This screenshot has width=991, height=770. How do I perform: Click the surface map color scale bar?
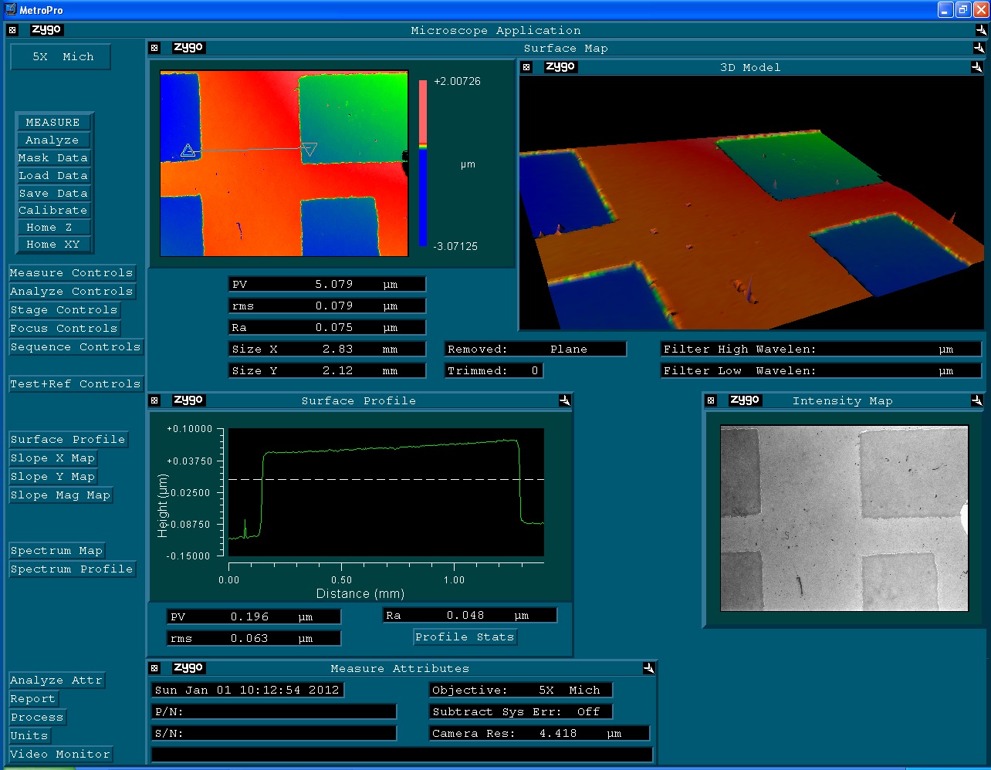tap(423, 163)
